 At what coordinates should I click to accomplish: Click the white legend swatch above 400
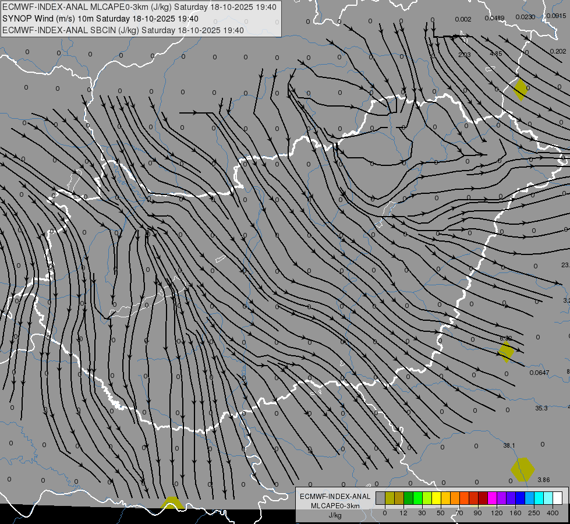558,498
